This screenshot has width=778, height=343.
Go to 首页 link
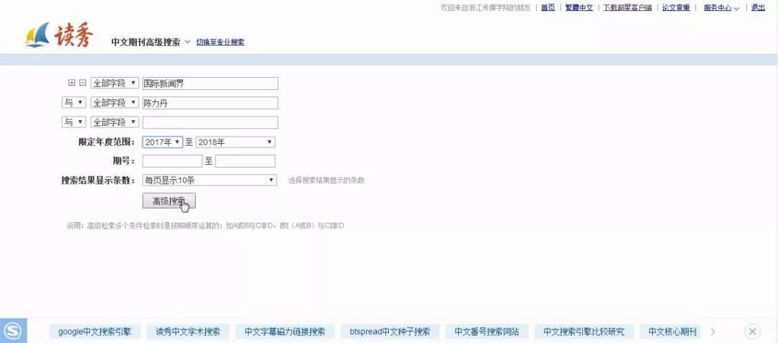[547, 7]
